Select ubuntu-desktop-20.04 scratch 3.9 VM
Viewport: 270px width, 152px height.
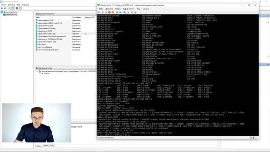[x=50, y=23]
